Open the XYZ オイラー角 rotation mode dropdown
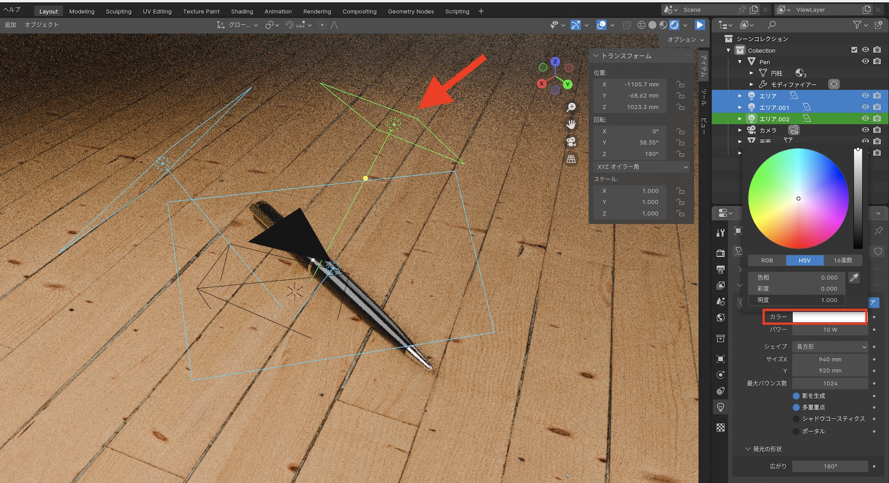889x483 pixels. tap(641, 166)
